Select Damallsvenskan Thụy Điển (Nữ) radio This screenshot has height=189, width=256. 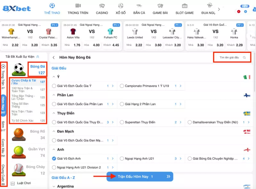[x=189, y=122]
